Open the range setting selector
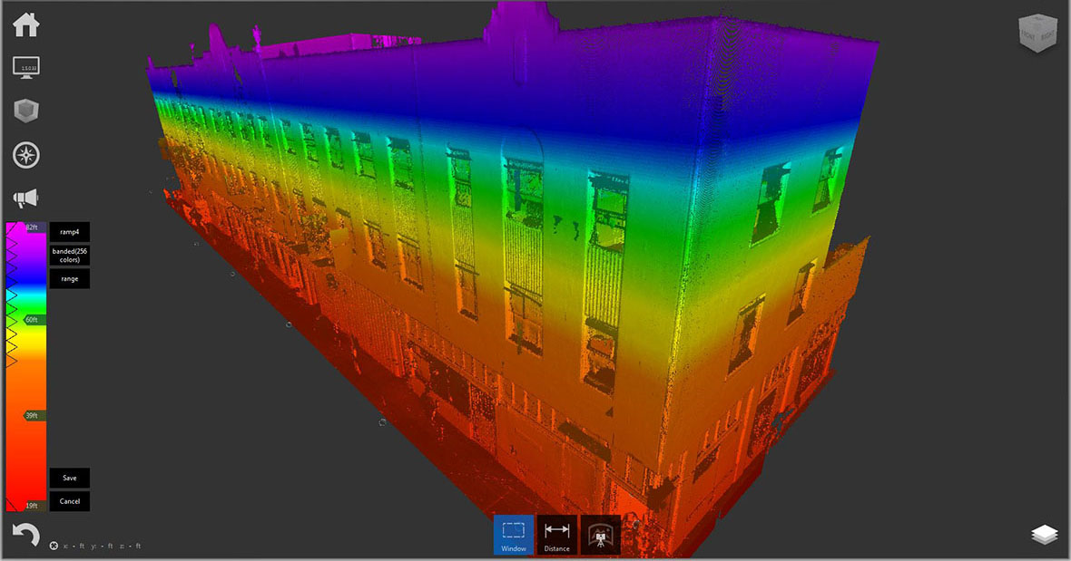Viewport: 1071px width, 561px height. pyautogui.click(x=70, y=279)
